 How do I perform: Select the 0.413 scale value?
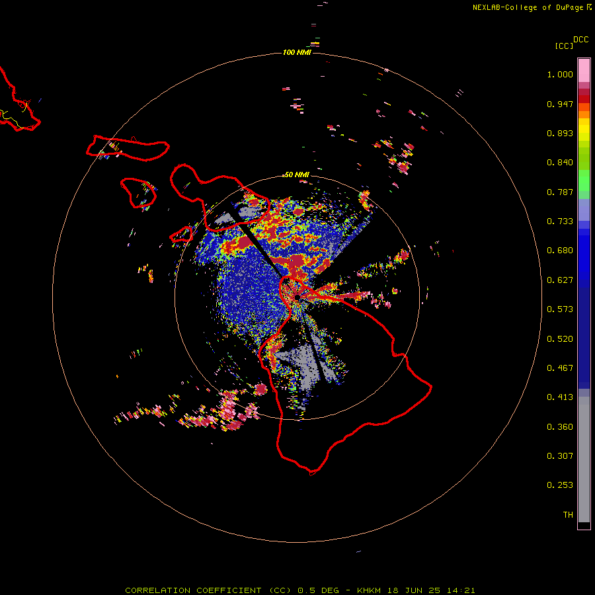tap(560, 397)
